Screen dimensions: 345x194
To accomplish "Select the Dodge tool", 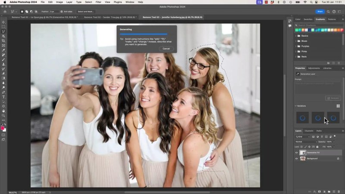I will 3,88.
